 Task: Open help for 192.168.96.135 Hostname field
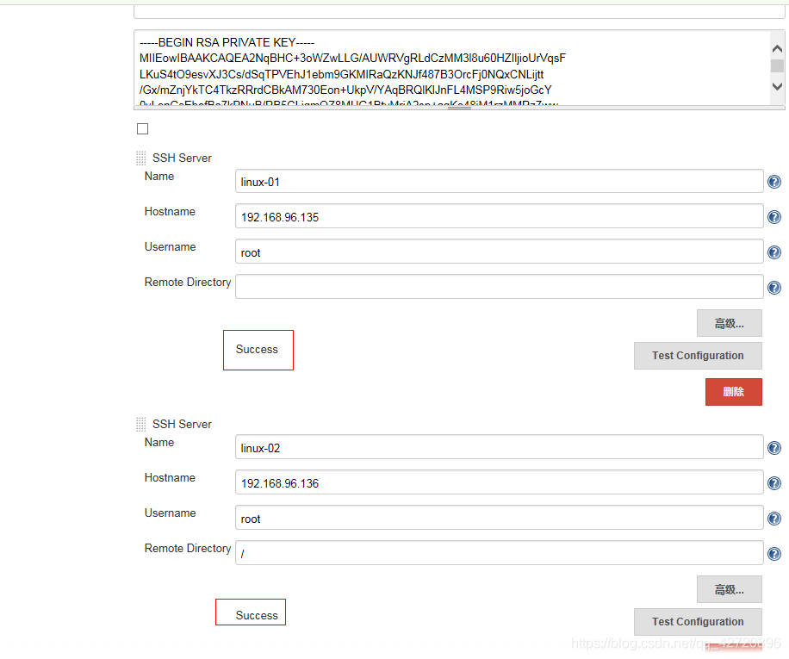(773, 217)
